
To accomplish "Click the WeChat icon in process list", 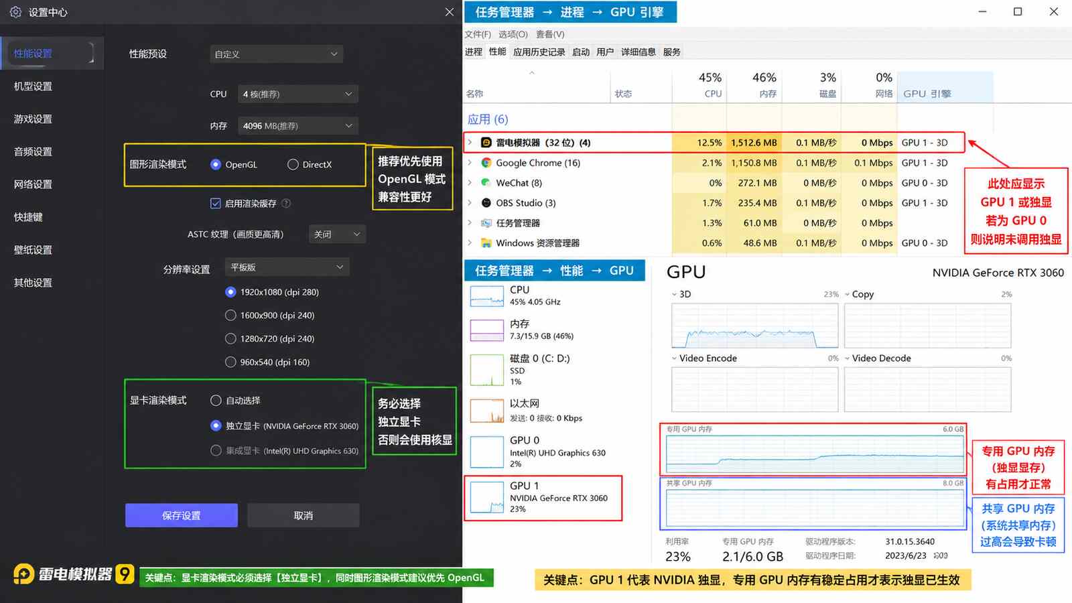I will click(486, 183).
